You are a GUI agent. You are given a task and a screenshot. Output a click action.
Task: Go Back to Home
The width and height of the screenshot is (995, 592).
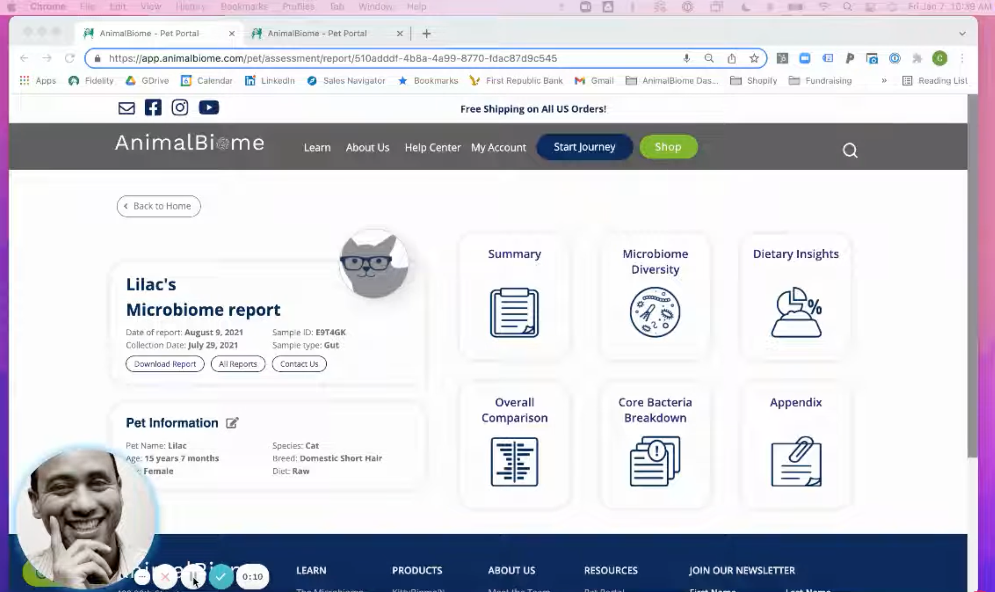click(159, 206)
